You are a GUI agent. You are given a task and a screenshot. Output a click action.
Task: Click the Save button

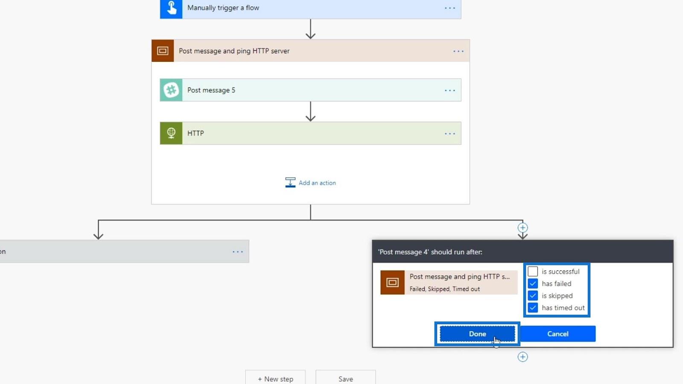click(x=346, y=378)
